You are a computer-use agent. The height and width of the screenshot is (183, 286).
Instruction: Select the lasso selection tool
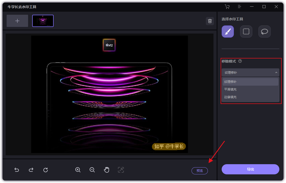point(264,32)
